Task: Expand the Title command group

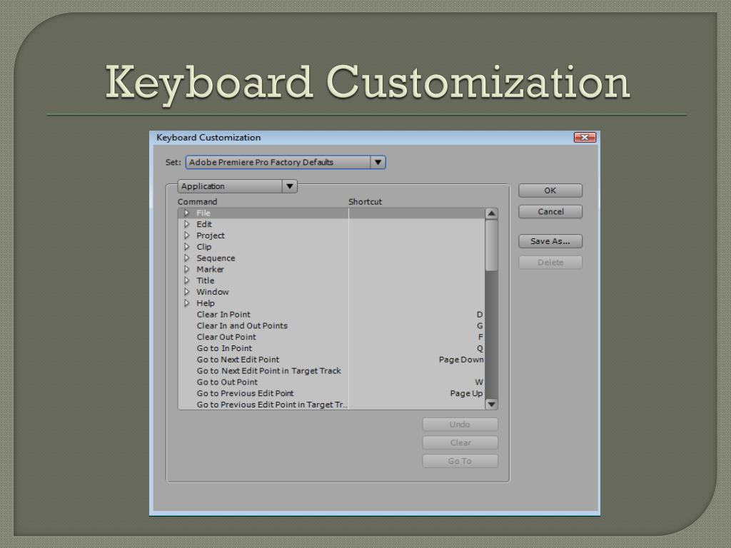Action: pyautogui.click(x=187, y=280)
